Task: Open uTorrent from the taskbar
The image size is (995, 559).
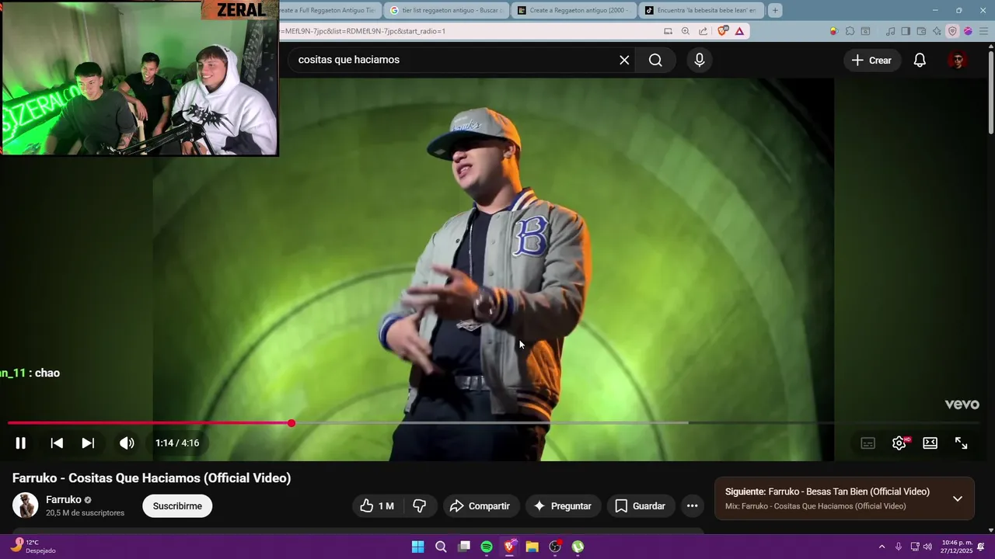Action: tap(578, 547)
